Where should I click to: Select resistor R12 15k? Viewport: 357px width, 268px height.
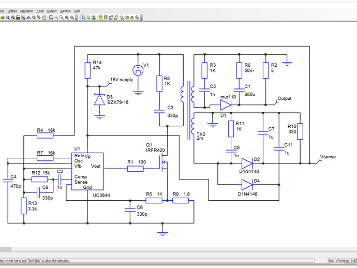tap(40, 180)
